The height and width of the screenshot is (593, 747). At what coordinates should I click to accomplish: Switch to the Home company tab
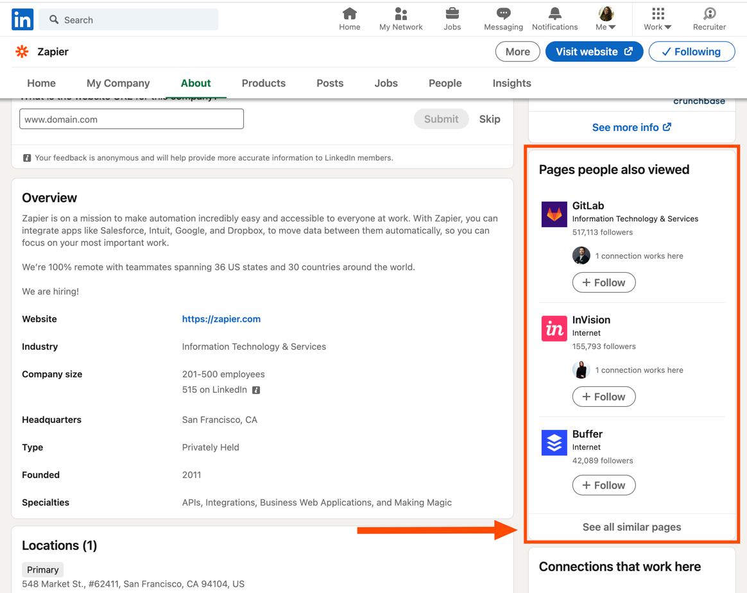click(42, 83)
